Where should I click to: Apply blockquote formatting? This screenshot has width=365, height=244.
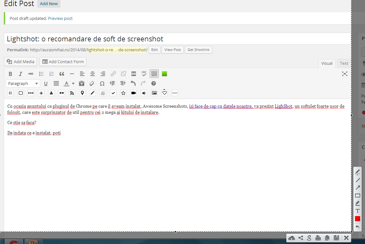[x=62, y=74]
